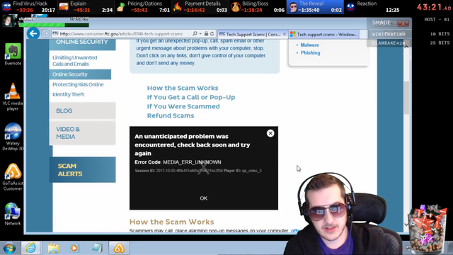Open Watery Desktop 3D icon
Screen dimensions: 453x255
click(13, 137)
